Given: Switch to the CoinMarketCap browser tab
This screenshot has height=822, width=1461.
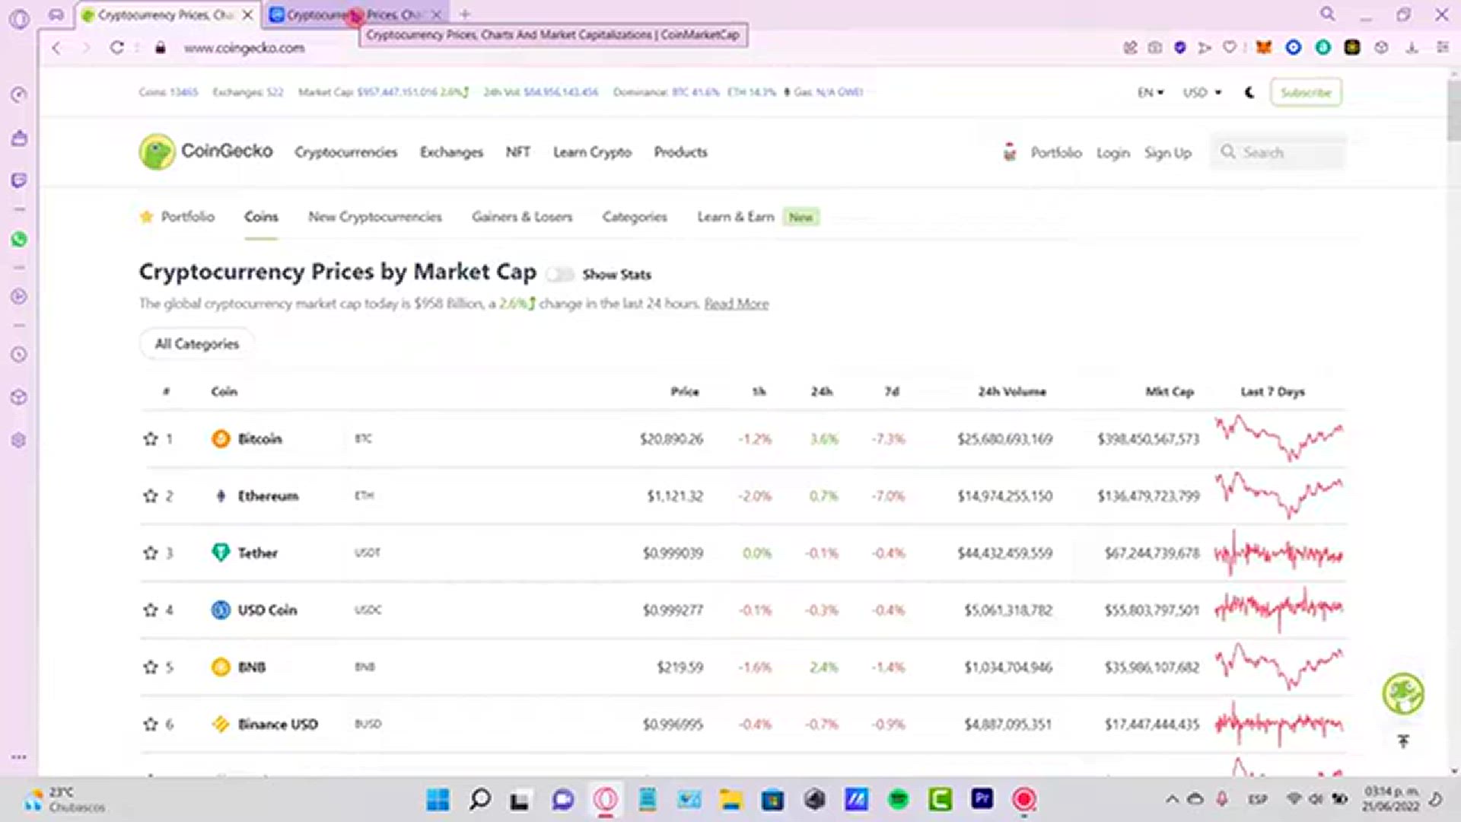Looking at the screenshot, I should click(x=354, y=14).
